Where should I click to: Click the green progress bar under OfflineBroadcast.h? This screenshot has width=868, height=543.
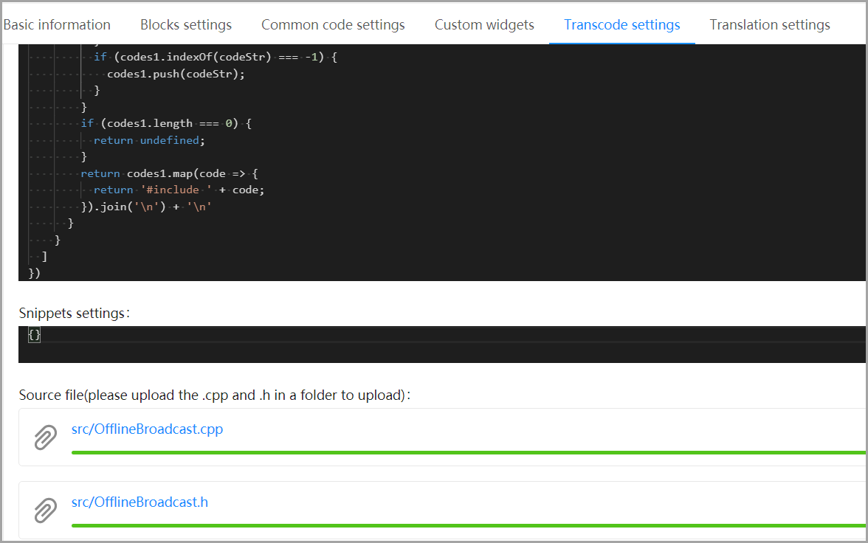(x=468, y=525)
